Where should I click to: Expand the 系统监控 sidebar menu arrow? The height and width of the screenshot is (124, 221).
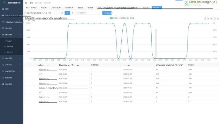point(20,28)
